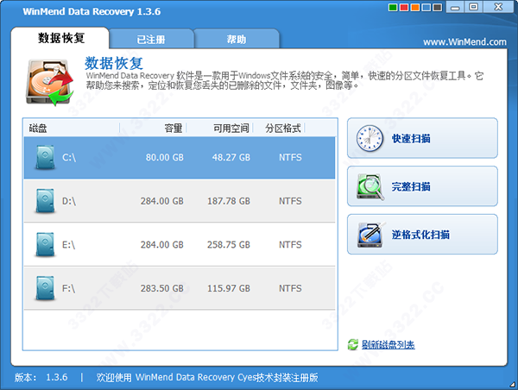This screenshot has width=518, height=390.
Task: Click the 115.97 GB free space value
Action: (229, 288)
